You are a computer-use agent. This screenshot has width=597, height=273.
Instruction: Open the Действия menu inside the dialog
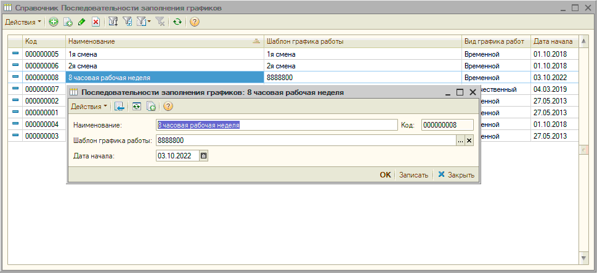(89, 107)
